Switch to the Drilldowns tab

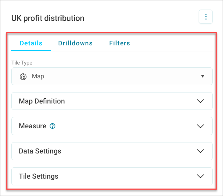[x=75, y=43]
